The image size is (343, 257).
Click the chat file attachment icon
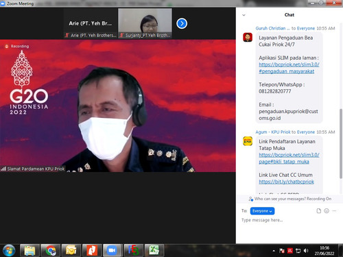coord(318,210)
